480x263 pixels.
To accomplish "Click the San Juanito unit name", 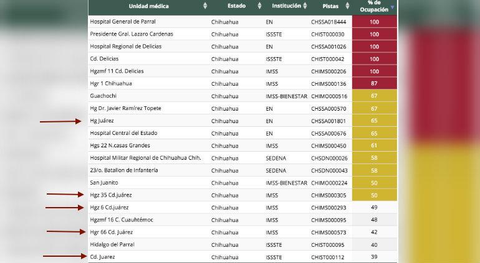I will [103, 183].
